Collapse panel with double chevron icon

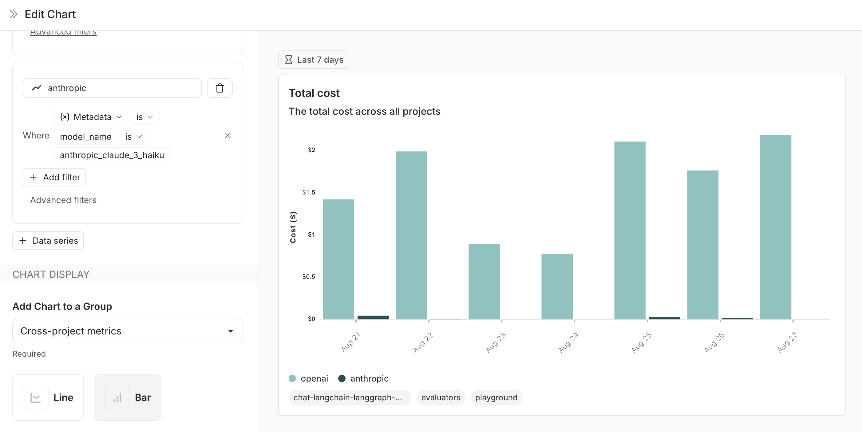(x=14, y=14)
